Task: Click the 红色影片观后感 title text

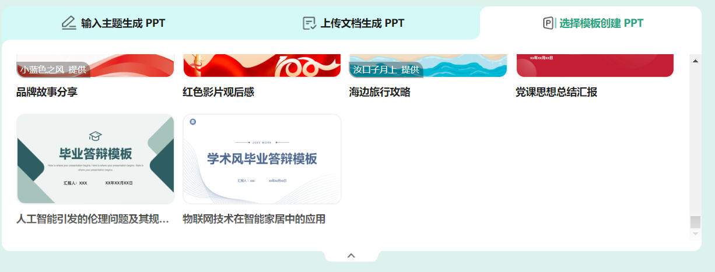Action: [x=219, y=92]
